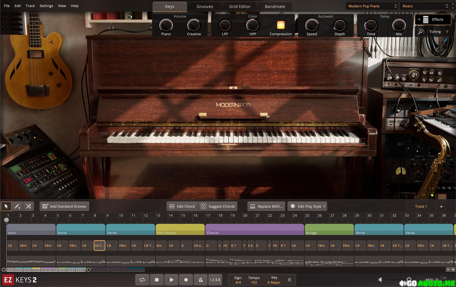Click the Suggest Chords button
The image size is (456, 287).
(218, 206)
